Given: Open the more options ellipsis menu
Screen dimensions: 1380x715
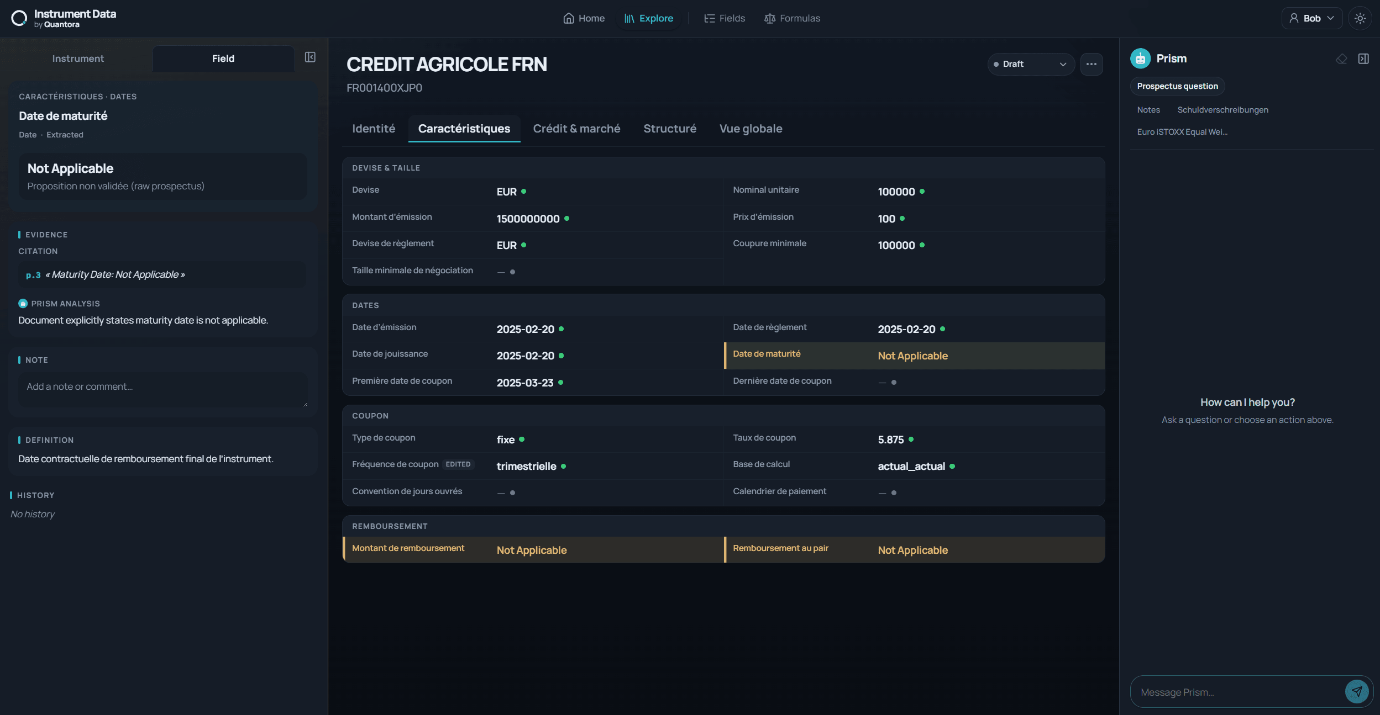Looking at the screenshot, I should 1092,64.
